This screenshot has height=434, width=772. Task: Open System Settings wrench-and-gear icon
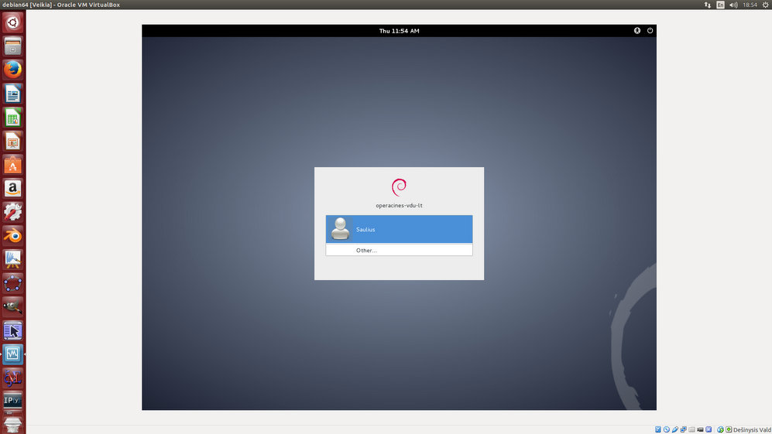click(12, 211)
